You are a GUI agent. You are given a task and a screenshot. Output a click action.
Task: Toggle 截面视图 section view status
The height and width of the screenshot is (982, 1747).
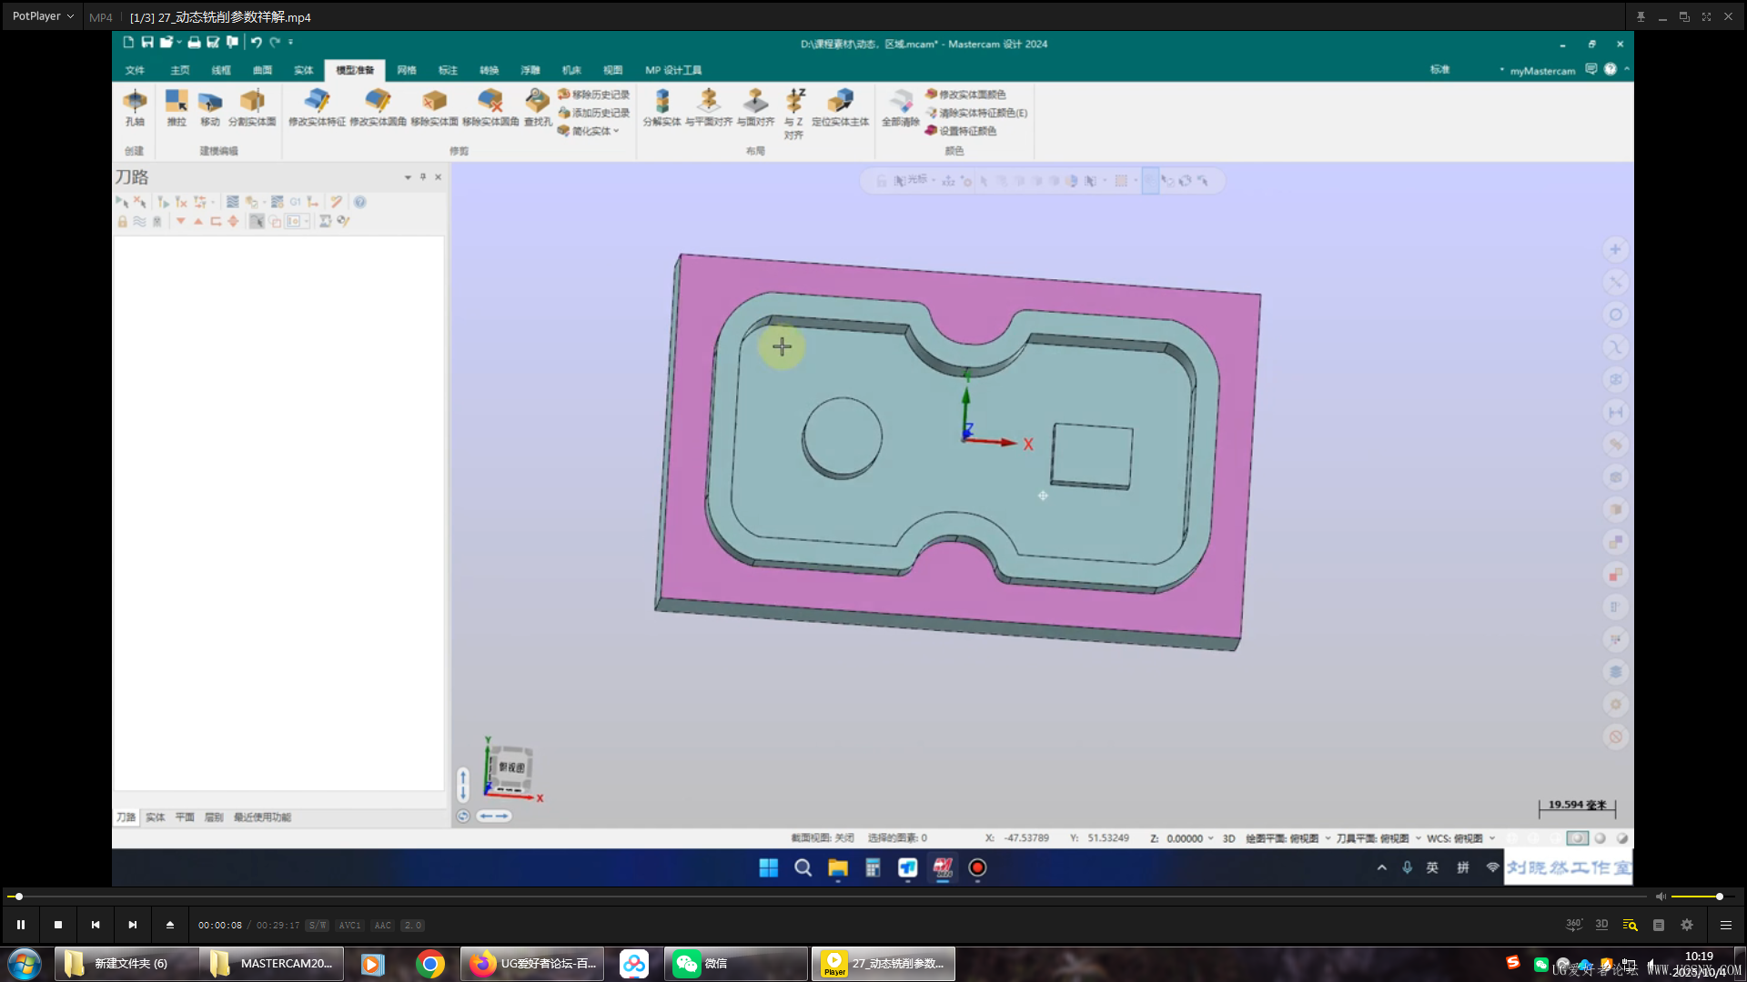coord(822,838)
